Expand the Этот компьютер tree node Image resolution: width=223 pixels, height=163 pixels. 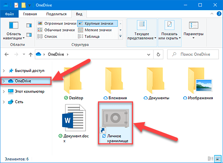(4, 92)
